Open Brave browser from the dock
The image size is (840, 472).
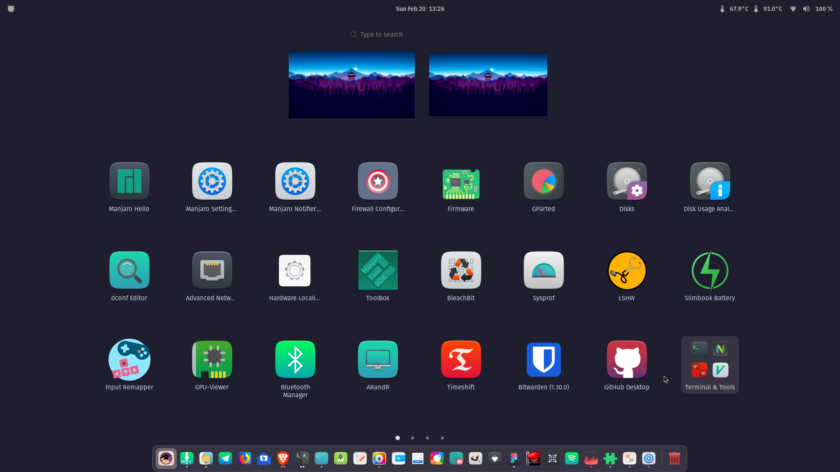(283, 458)
